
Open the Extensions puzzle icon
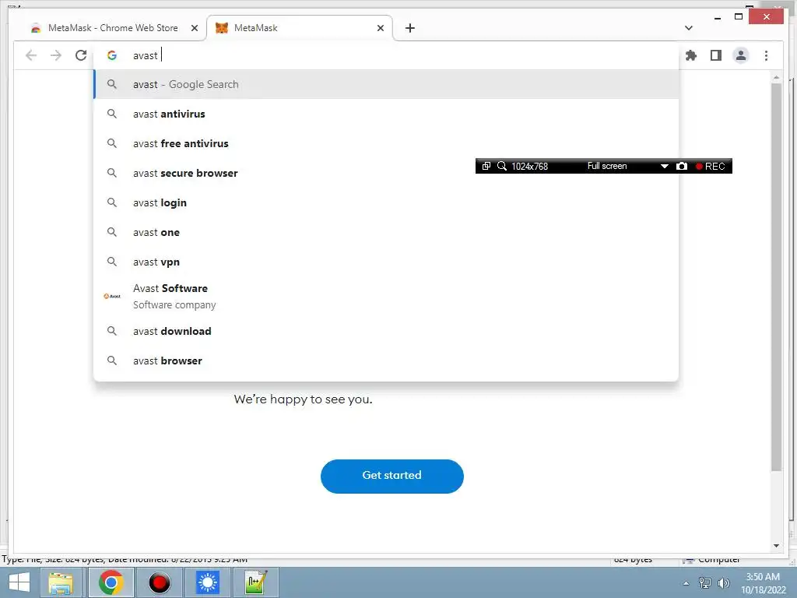tap(691, 55)
